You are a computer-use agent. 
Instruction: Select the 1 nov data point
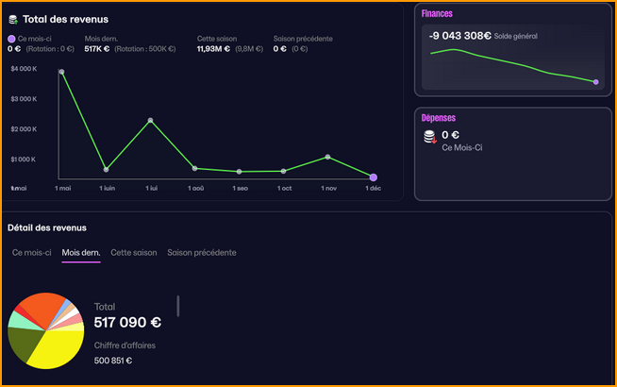(x=328, y=157)
